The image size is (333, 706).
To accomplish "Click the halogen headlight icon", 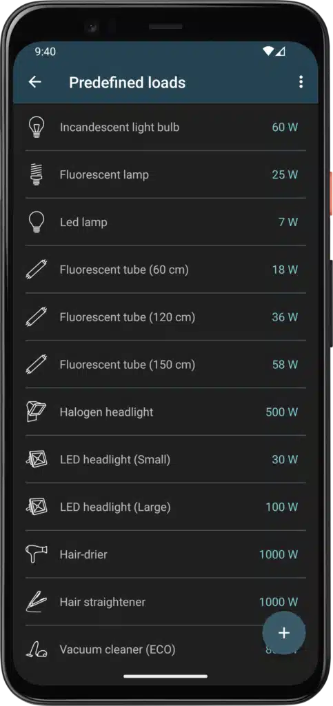I will [36, 412].
